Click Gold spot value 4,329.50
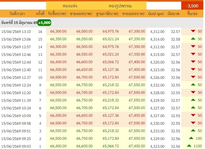The height and width of the screenshot is (149, 205). (157, 100)
